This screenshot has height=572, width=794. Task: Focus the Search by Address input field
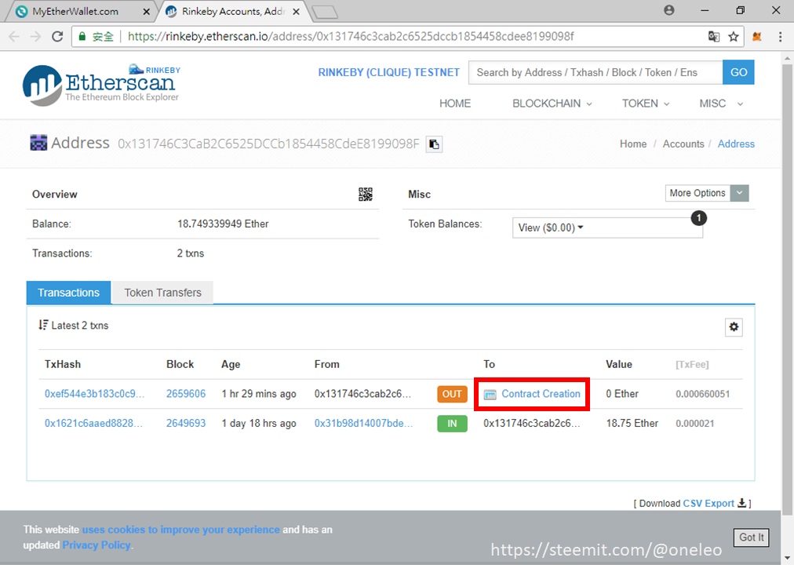pos(595,72)
